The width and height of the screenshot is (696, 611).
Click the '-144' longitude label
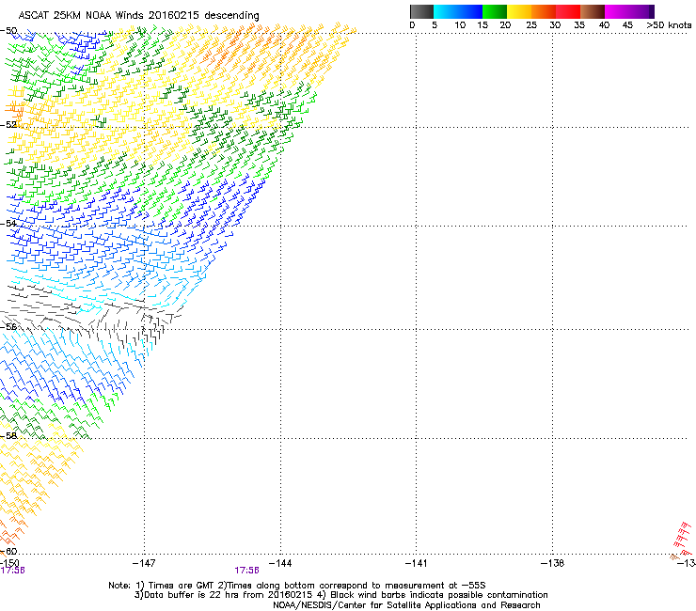tap(280, 563)
